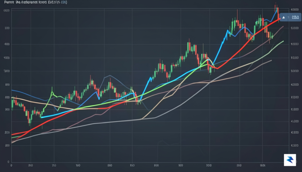302x172 pixels.
Task: Click the '330' label on the left axis
Action: [7, 28]
